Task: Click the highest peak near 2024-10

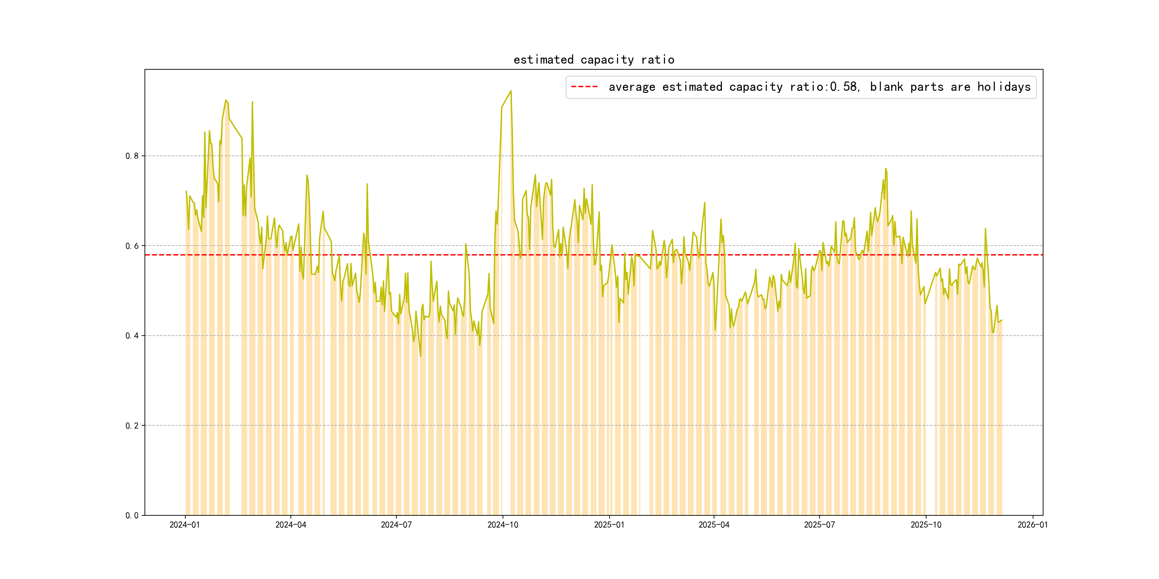Action: pyautogui.click(x=511, y=91)
